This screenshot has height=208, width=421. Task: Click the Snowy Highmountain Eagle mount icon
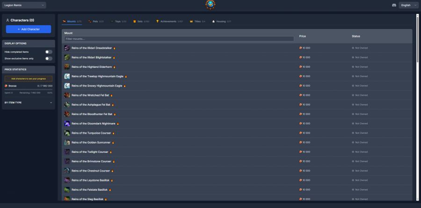pos(67,86)
